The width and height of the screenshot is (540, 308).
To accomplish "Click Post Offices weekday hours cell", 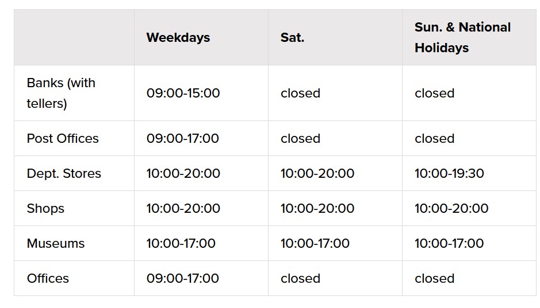I will pos(182,139).
